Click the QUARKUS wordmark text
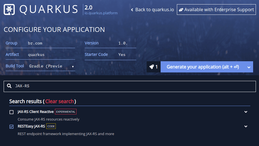The width and height of the screenshot is (259, 146). [49, 10]
